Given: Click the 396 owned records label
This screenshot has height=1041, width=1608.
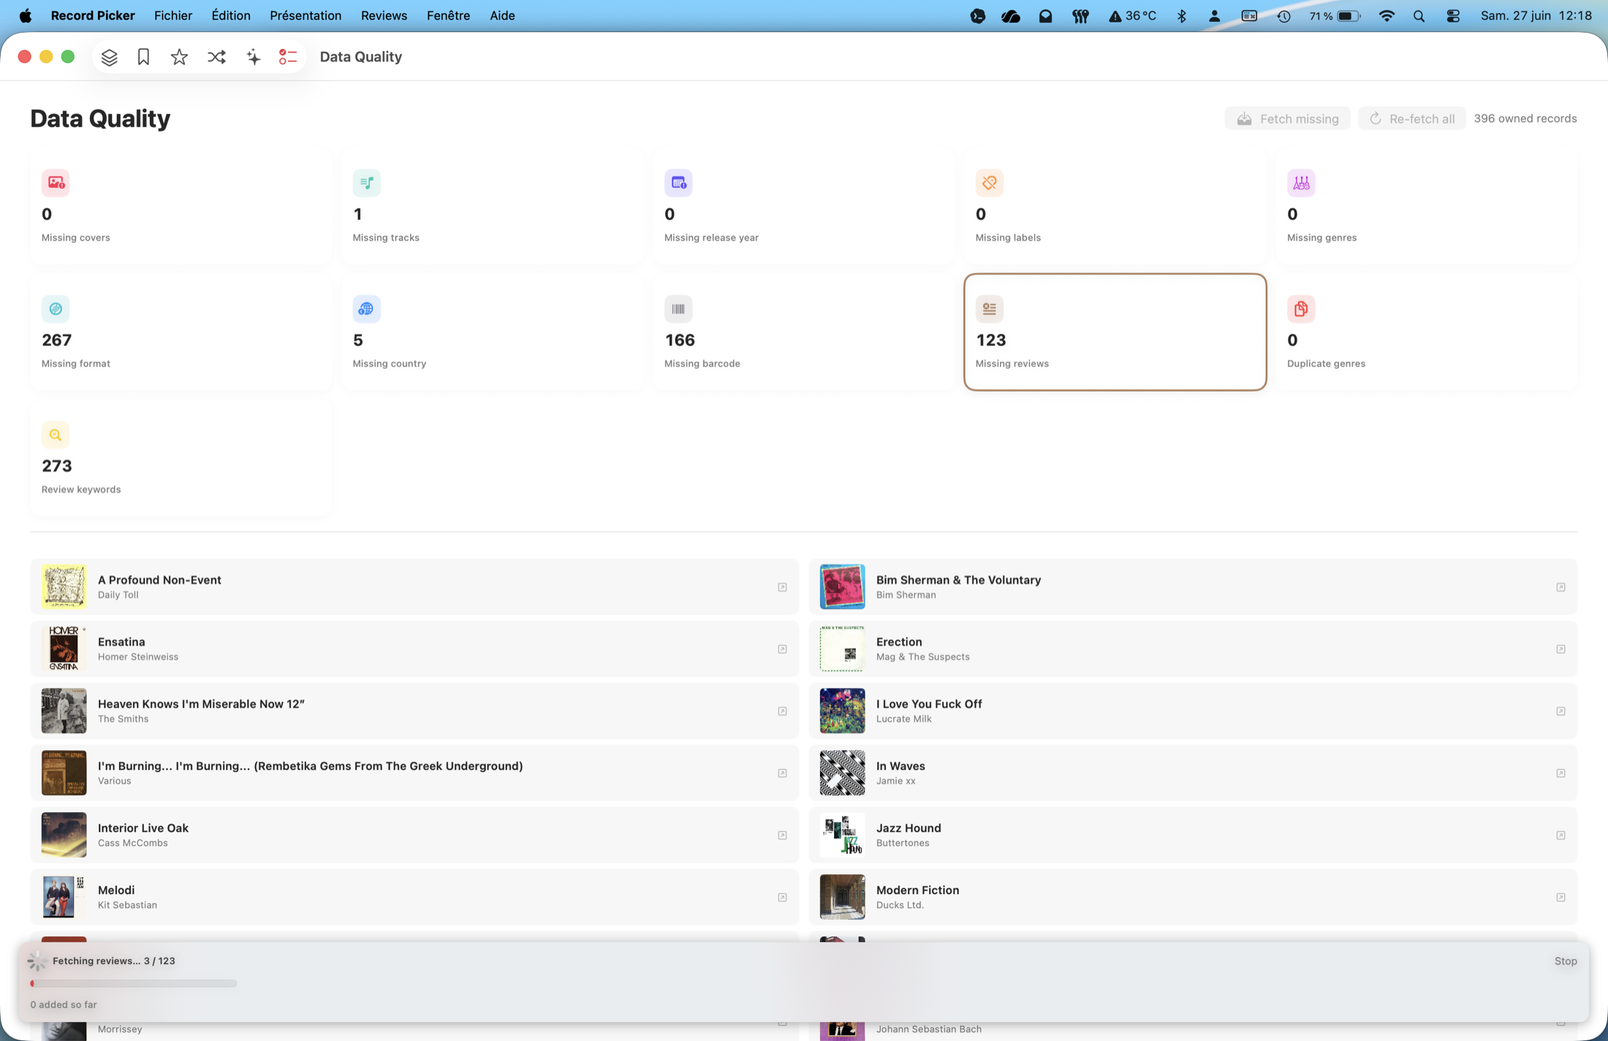Looking at the screenshot, I should point(1525,118).
